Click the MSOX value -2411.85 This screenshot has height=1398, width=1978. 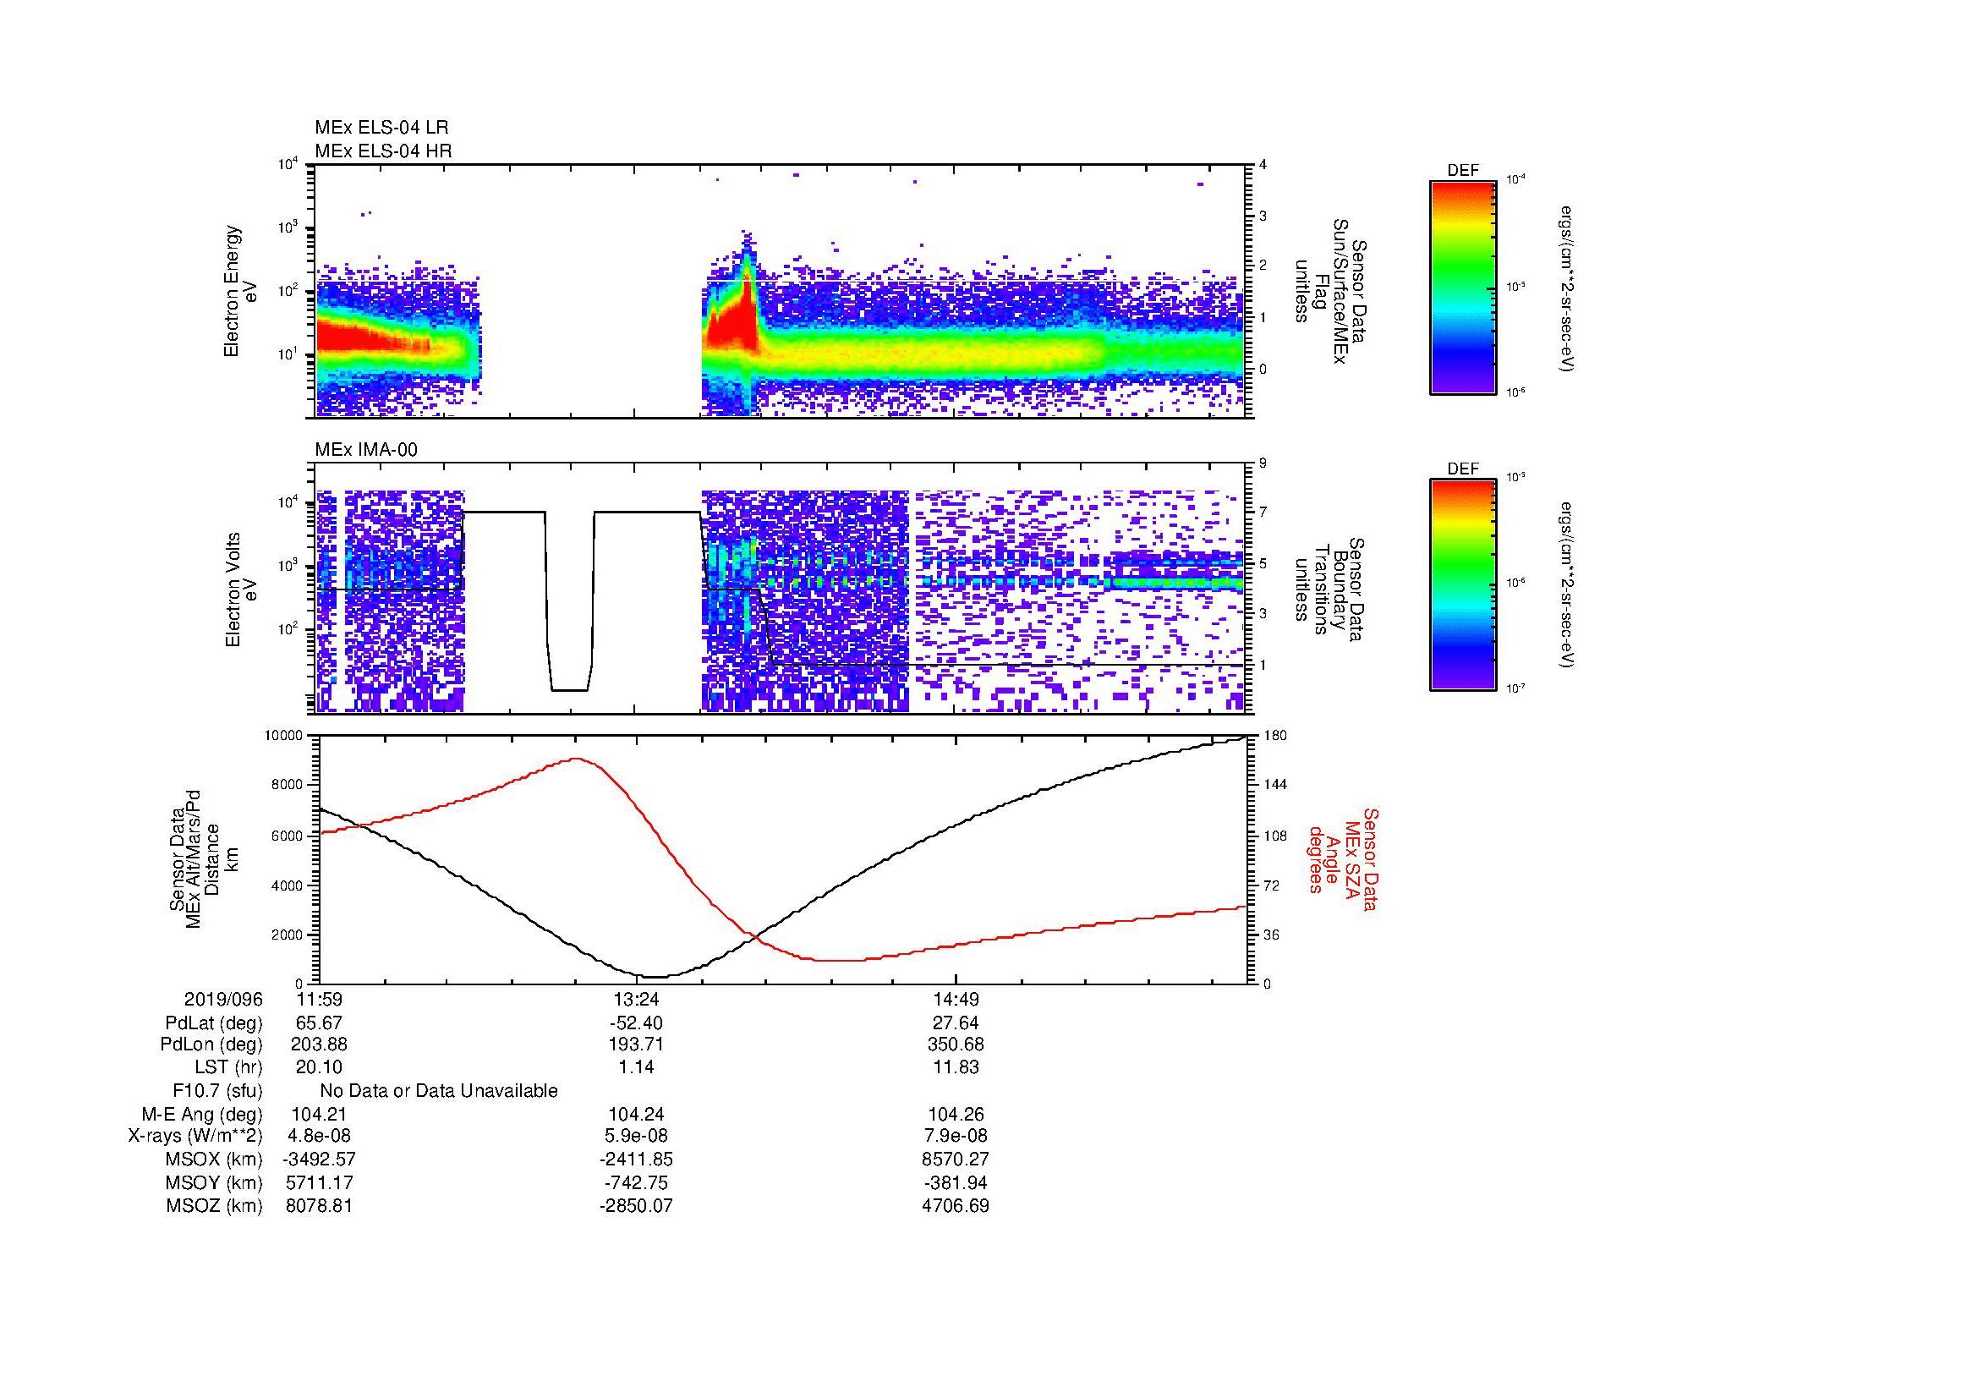pos(636,1160)
